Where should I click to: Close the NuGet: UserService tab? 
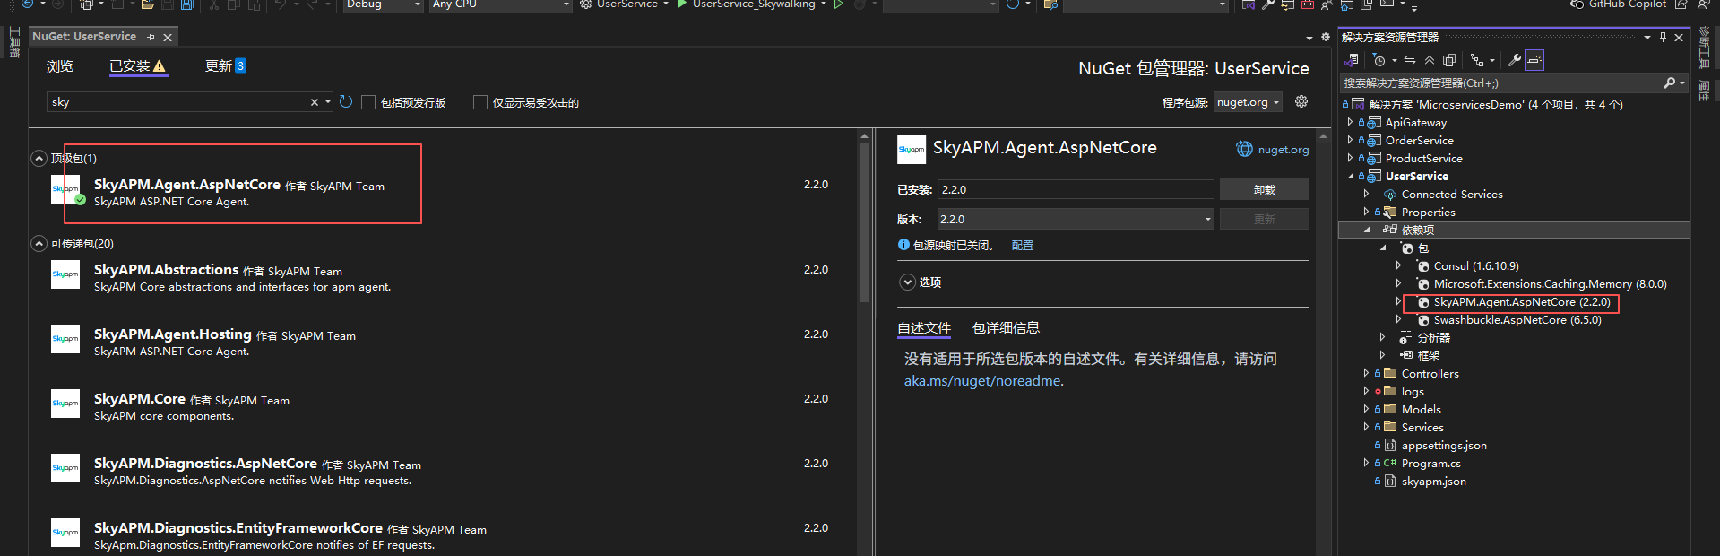[x=168, y=37]
